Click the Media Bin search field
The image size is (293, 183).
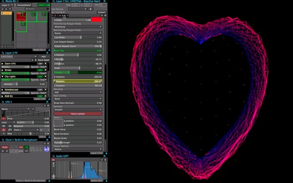tap(37, 9)
